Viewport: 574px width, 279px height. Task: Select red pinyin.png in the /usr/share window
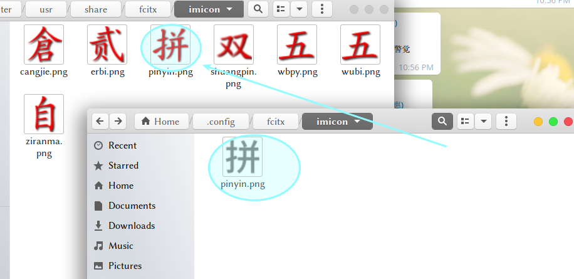pos(170,45)
